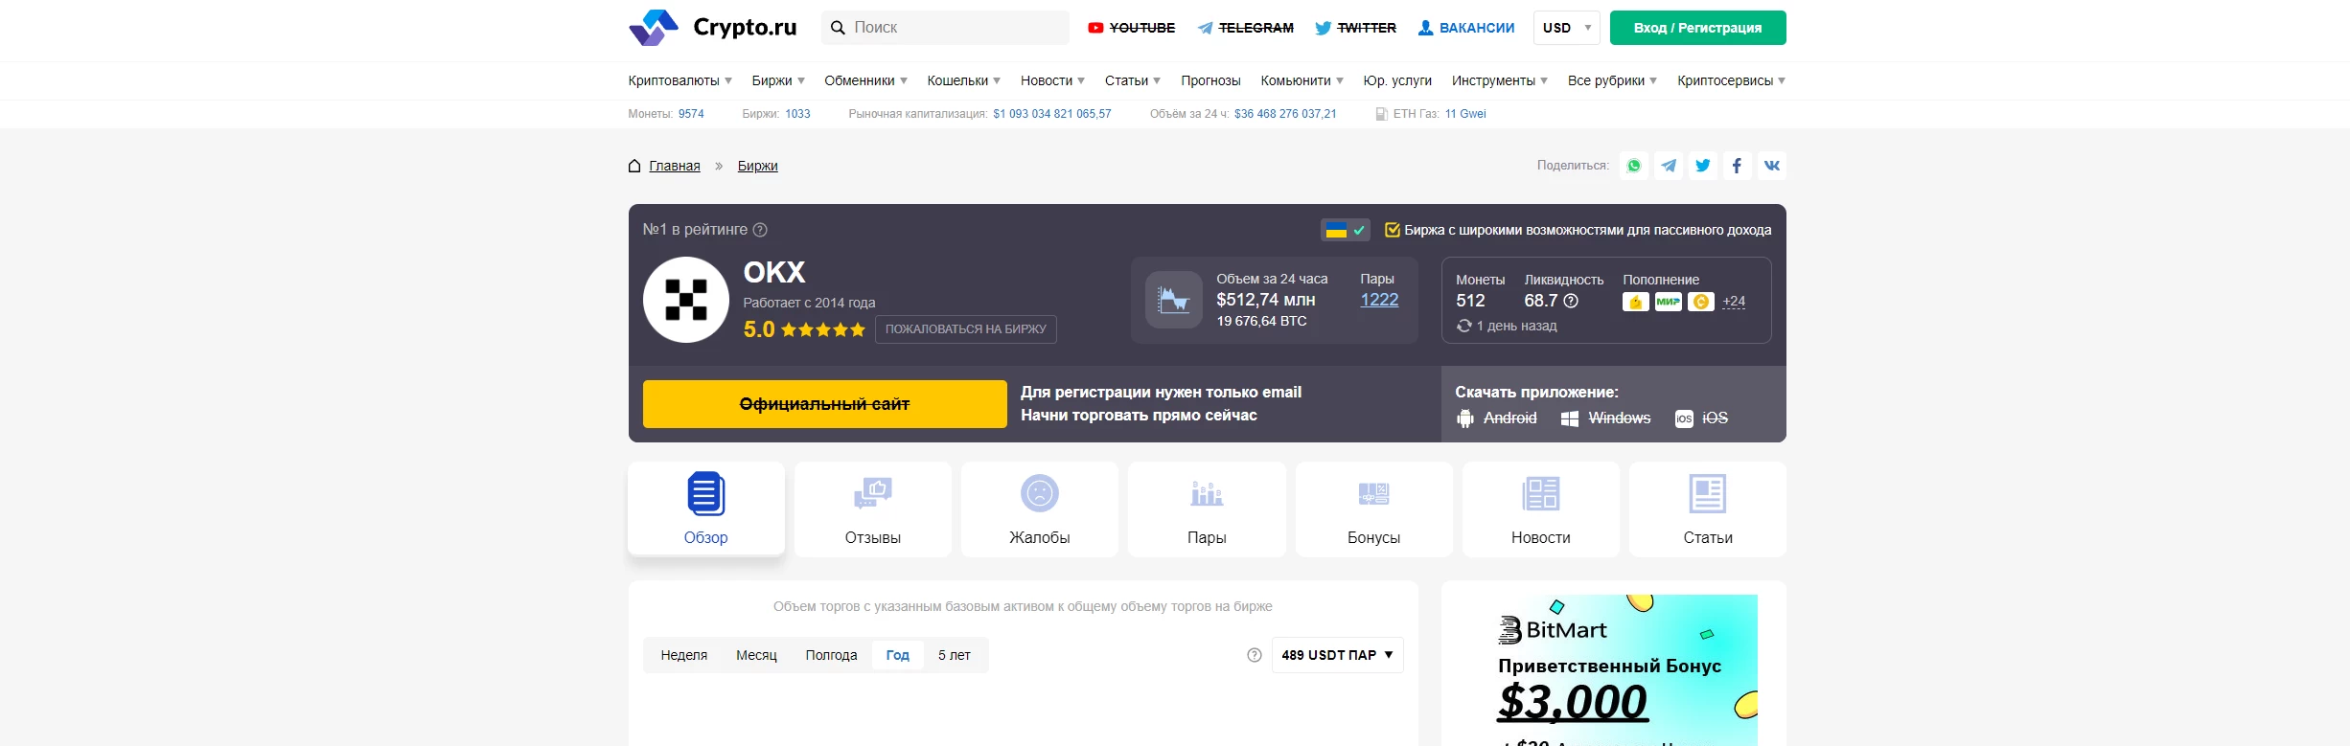
Task: Expand the Инструменты menu
Action: coord(1499,80)
